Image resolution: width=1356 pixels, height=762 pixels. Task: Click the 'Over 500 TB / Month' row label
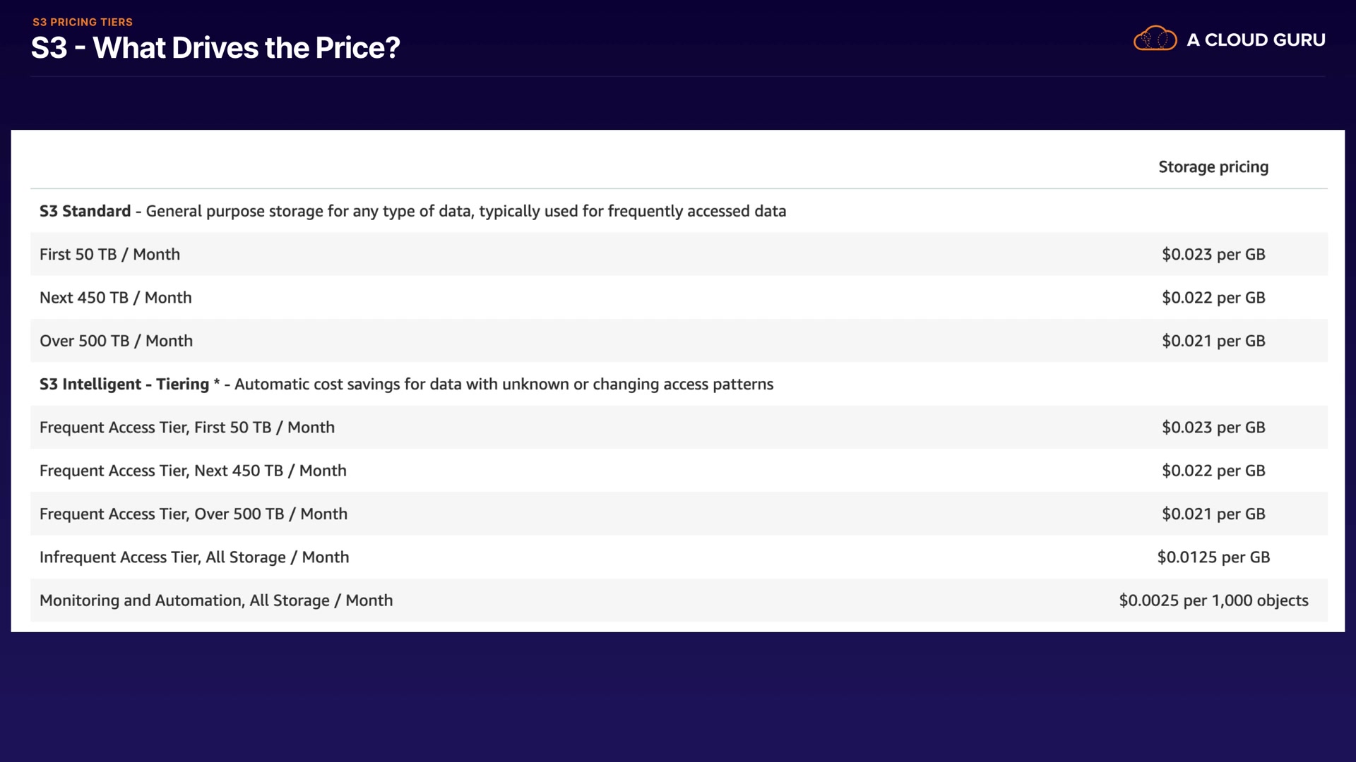[x=116, y=341]
